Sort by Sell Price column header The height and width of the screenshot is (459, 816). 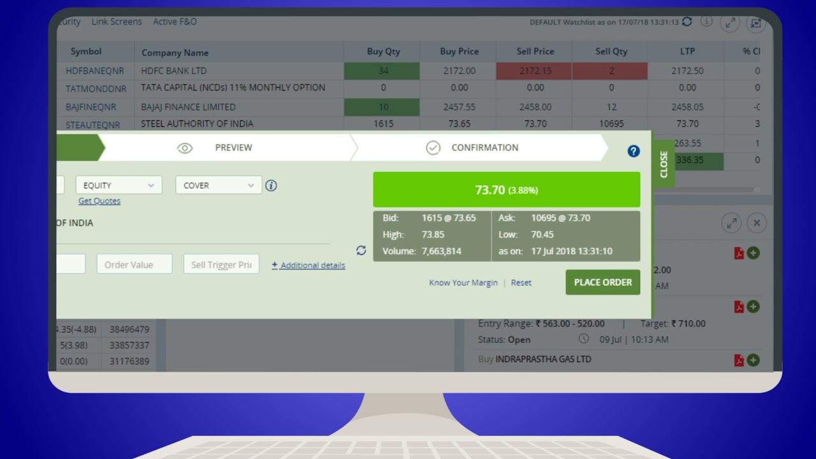point(535,52)
